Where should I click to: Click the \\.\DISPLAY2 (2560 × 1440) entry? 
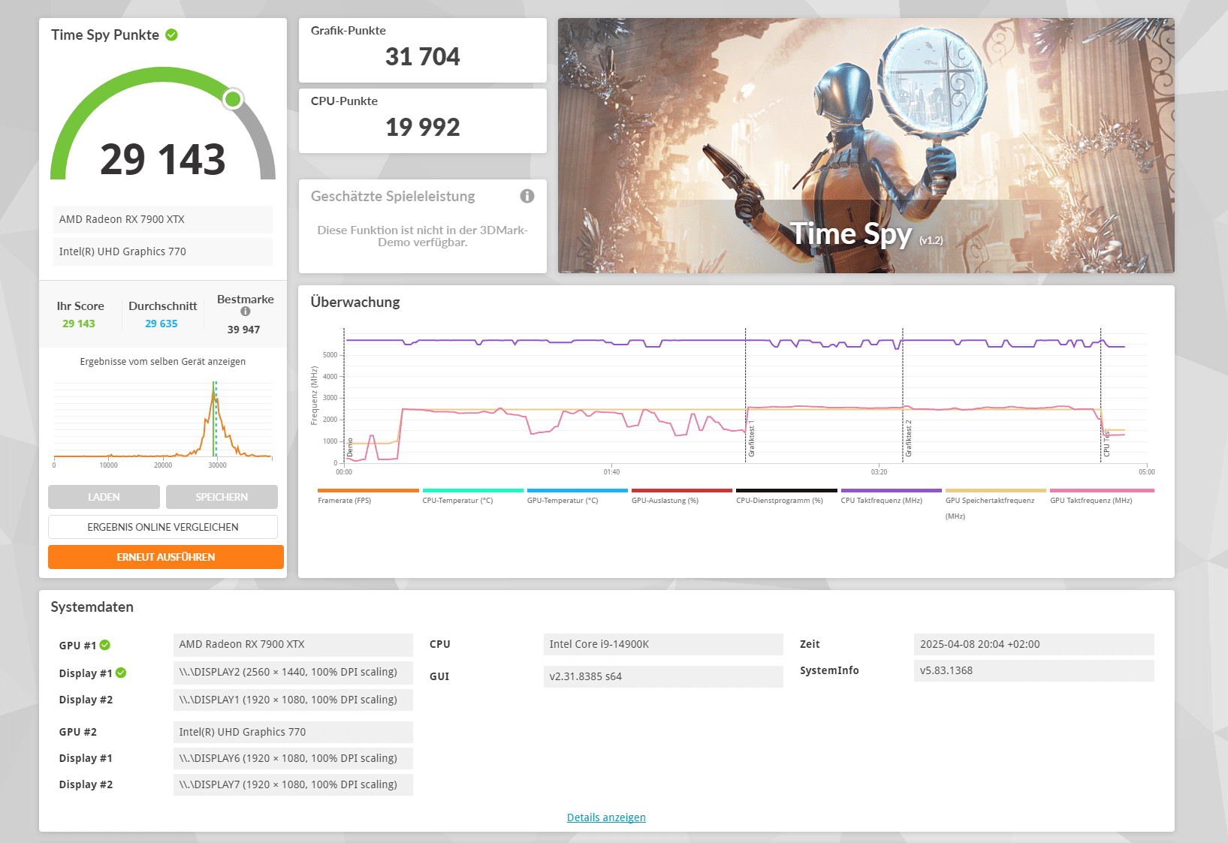click(293, 672)
